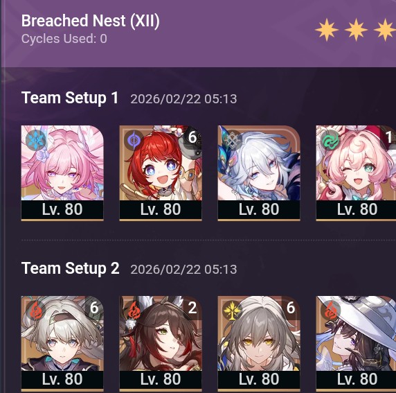Select the pink curly-haired winking character
The image size is (396, 393).
tap(356, 173)
